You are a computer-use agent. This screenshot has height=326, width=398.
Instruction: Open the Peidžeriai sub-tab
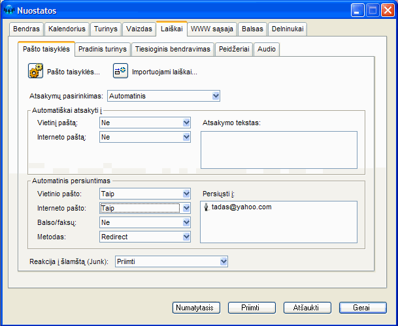coord(234,49)
